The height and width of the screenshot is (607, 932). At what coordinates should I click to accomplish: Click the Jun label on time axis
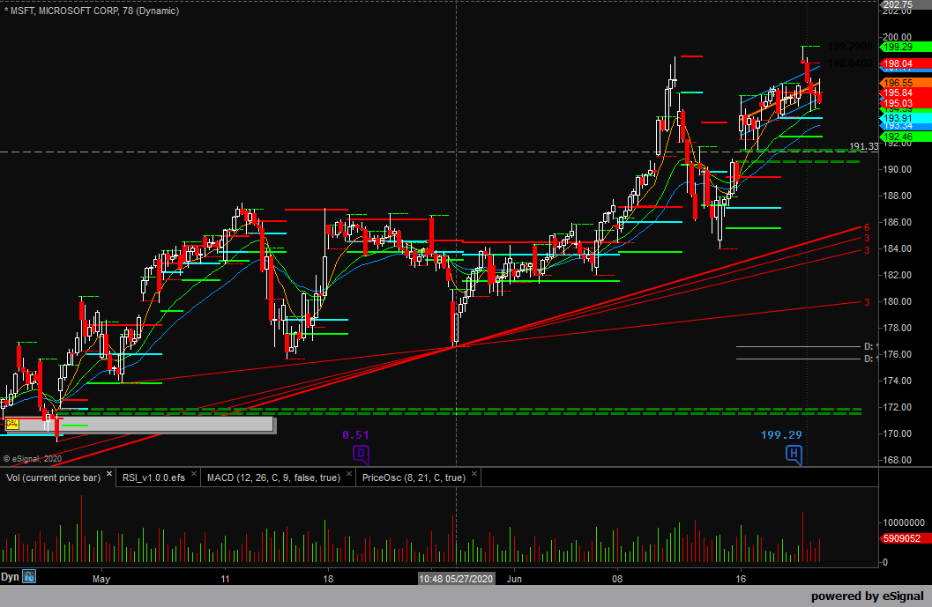click(x=515, y=579)
